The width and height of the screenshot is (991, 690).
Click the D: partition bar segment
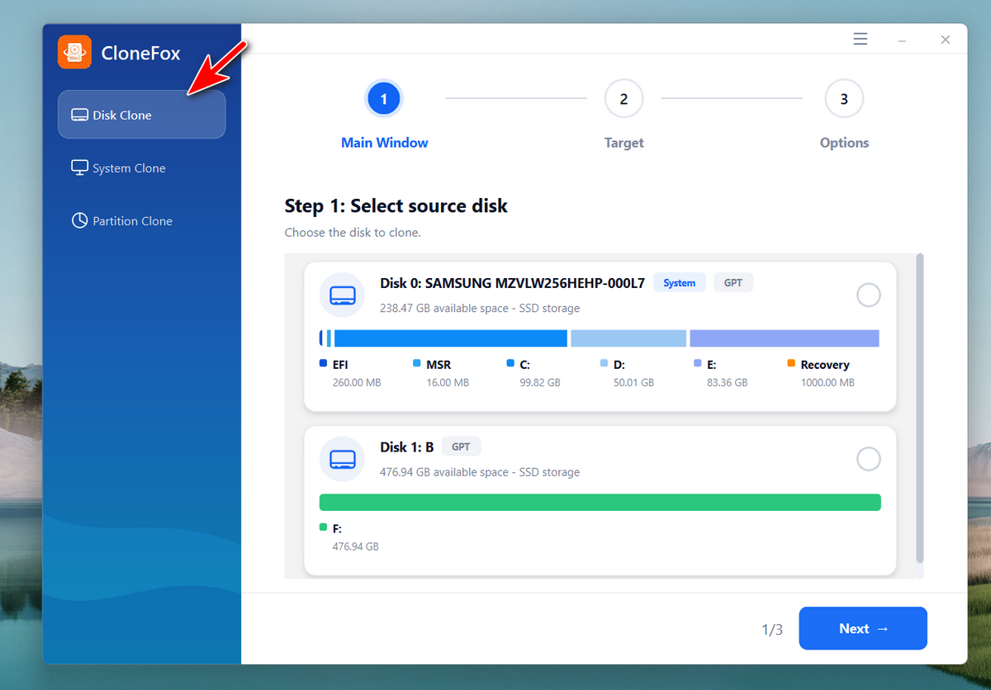628,338
